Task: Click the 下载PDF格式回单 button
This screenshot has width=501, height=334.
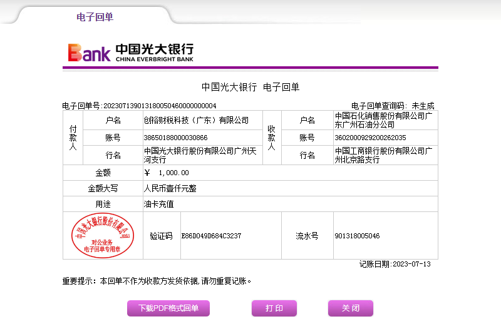Action: click(168, 308)
